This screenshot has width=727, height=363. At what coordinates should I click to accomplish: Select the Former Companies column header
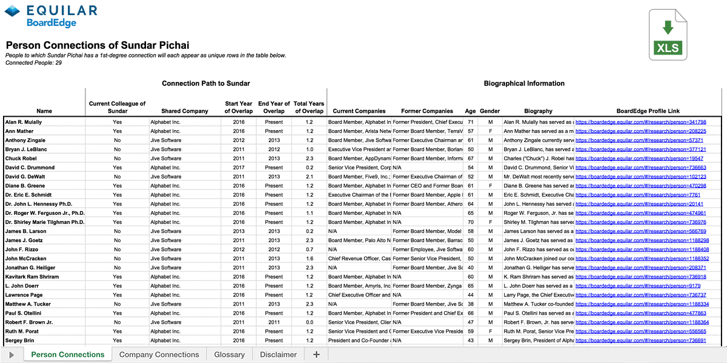pos(427,111)
